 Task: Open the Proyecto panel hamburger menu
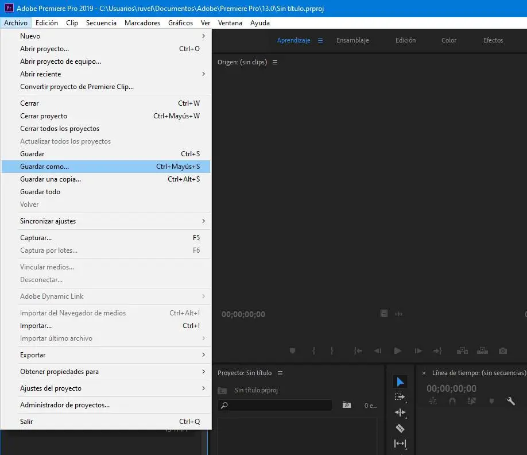tap(280, 373)
